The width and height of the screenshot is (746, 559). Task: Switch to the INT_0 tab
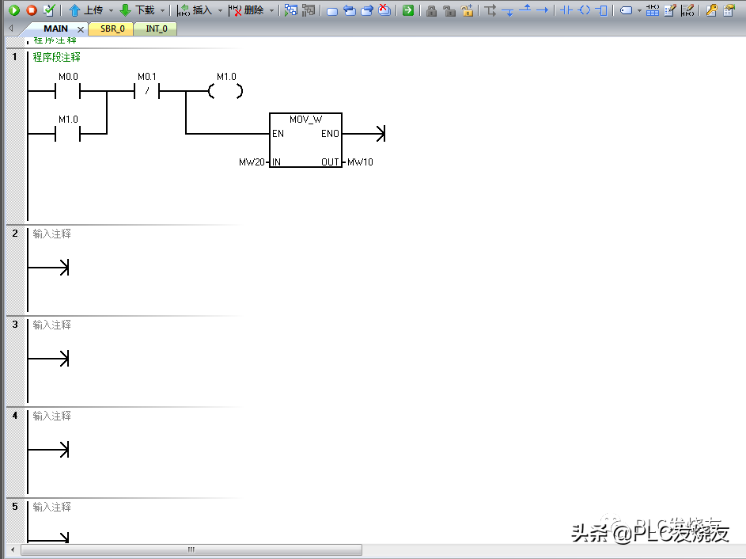coord(157,29)
